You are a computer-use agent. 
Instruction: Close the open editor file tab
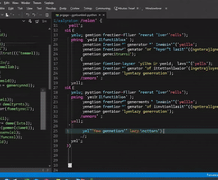(104, 15)
